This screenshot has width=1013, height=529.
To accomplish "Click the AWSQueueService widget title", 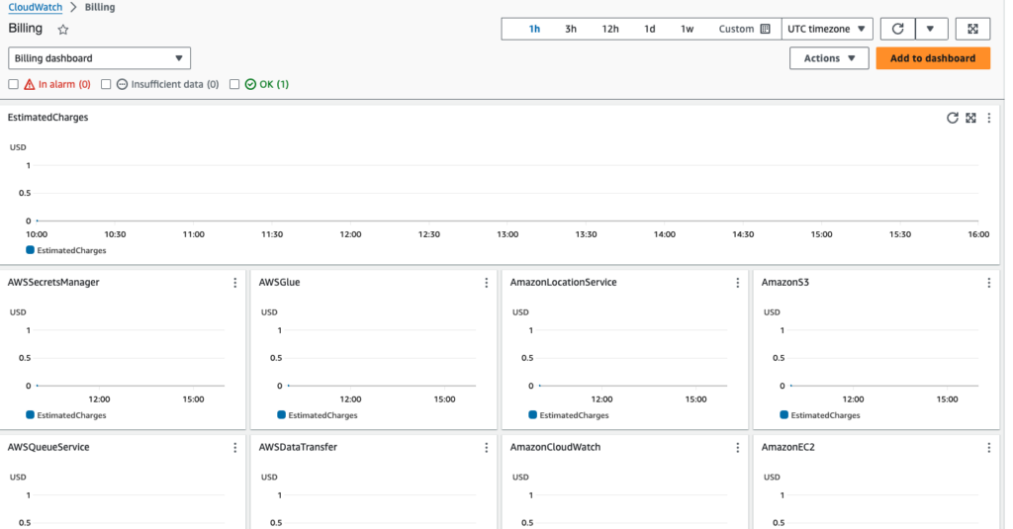I will coord(48,447).
